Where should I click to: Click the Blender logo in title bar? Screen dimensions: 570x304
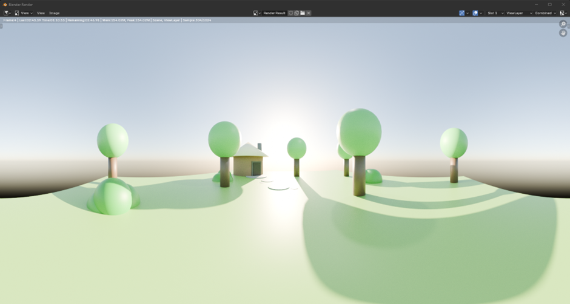pyautogui.click(x=5, y=4)
